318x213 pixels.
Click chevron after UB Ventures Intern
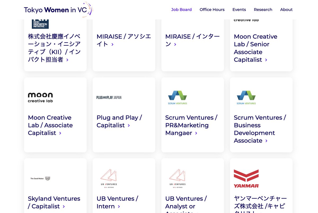(x=119, y=206)
